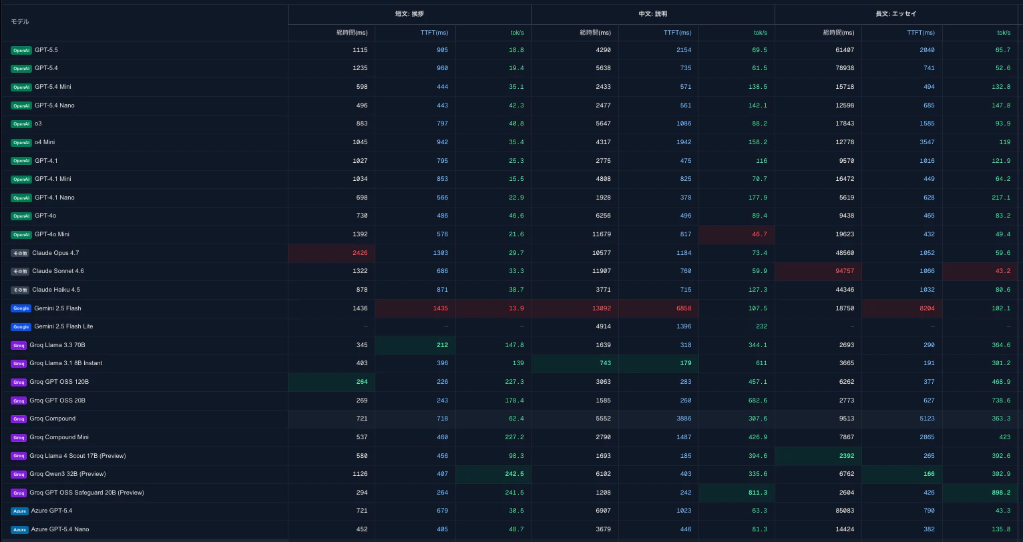The width and height of the screenshot is (1023, 542).
Task: Click green 166 TTFT for Groq Qwen3 32B
Action: 929,474
